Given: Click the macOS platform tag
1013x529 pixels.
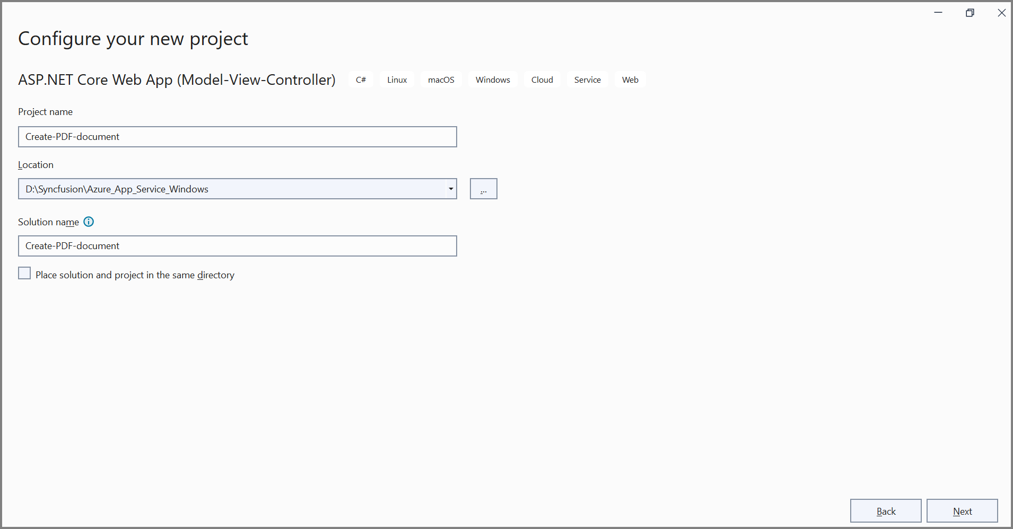Looking at the screenshot, I should pyautogui.click(x=441, y=80).
